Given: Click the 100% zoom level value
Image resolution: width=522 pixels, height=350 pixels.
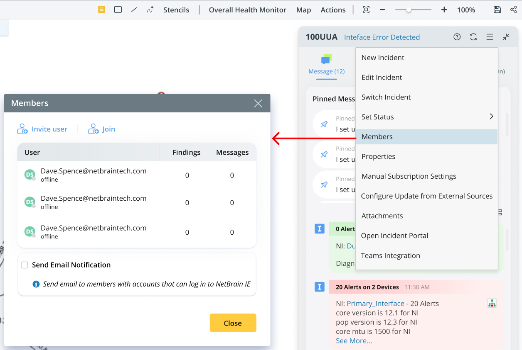Looking at the screenshot, I should click(466, 10).
